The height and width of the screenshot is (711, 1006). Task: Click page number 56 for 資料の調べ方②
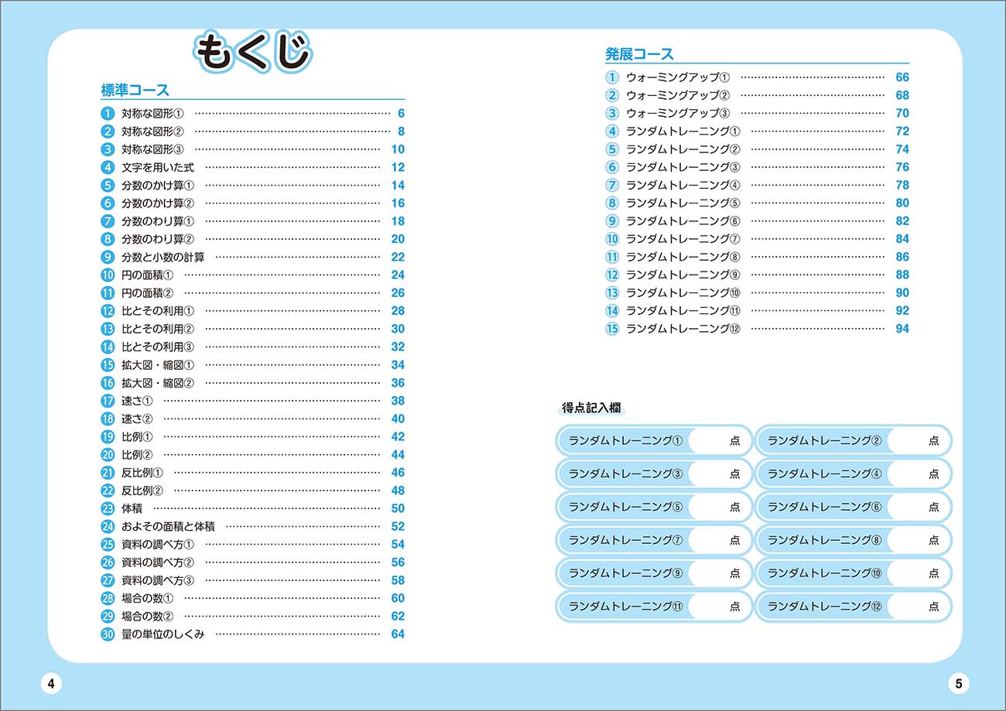398,562
